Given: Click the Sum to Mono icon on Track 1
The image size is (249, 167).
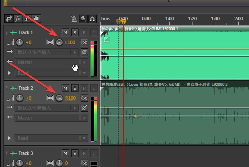Looking at the screenshot, I should 84,42.
